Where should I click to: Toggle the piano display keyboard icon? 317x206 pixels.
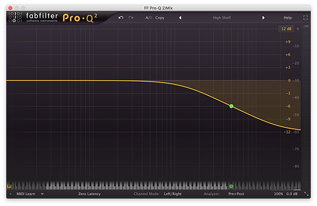click(x=10, y=186)
